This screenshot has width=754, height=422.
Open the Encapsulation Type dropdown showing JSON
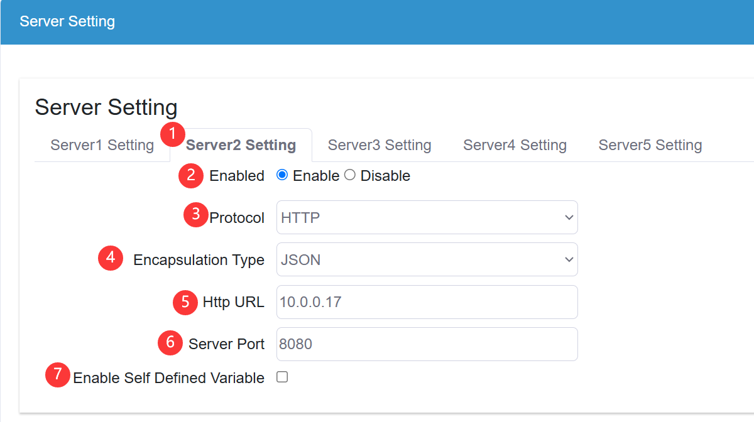(x=427, y=259)
